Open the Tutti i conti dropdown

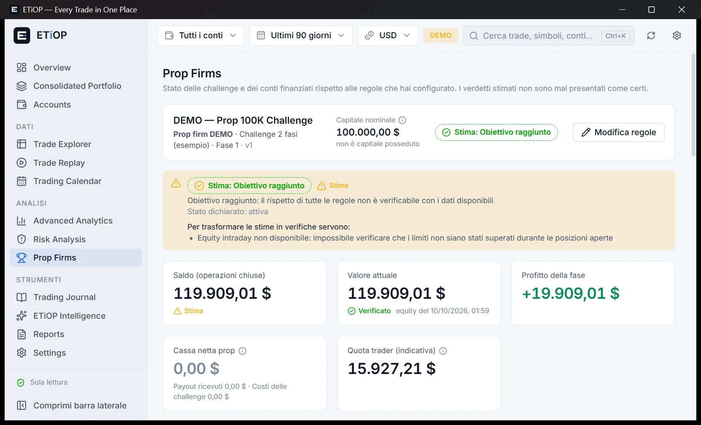(x=201, y=36)
